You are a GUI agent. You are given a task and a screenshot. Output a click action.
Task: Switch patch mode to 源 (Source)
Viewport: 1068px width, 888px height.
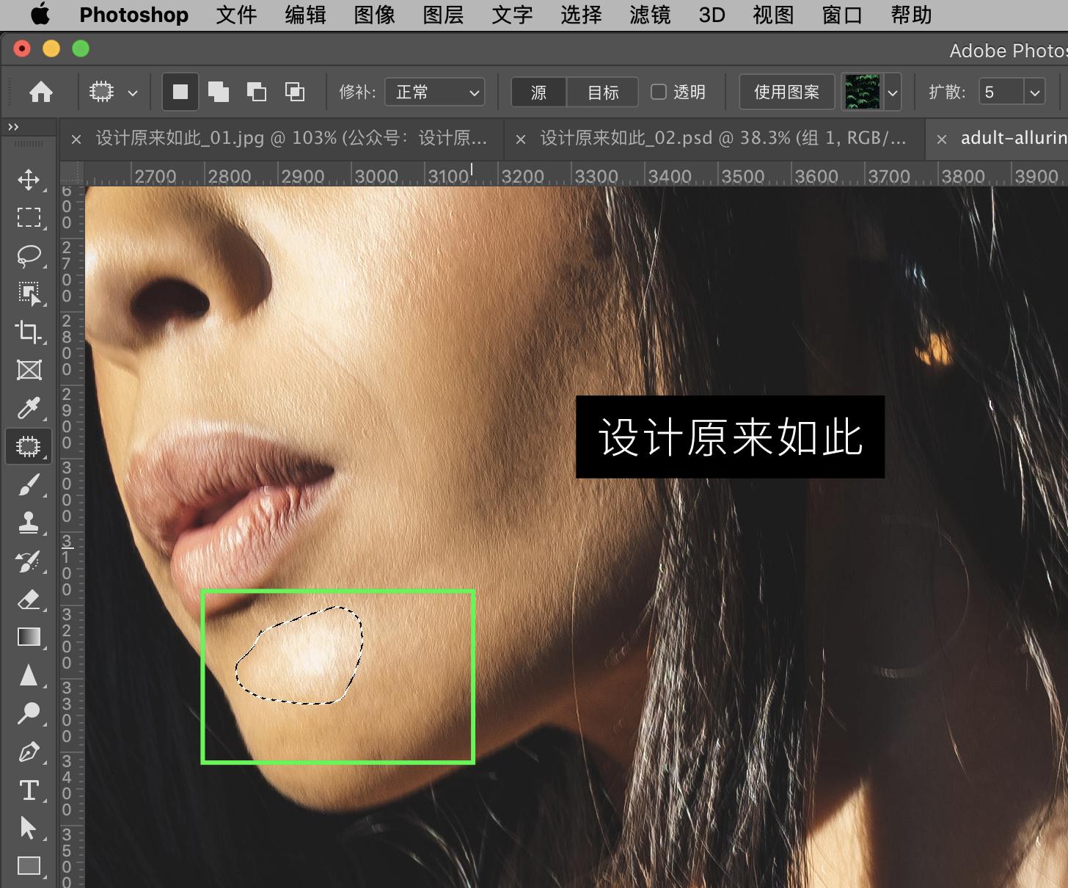point(538,92)
